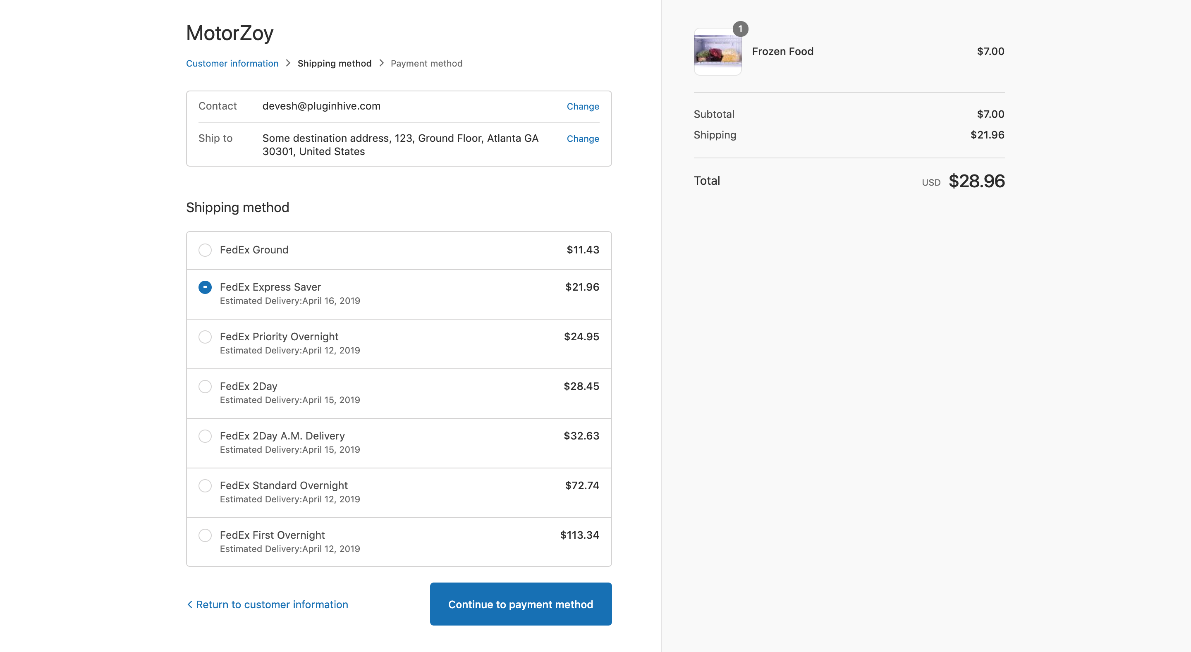Screen dimensions: 1191x652
Task: Click the FedEx First Overnight label
Action: 273,535
